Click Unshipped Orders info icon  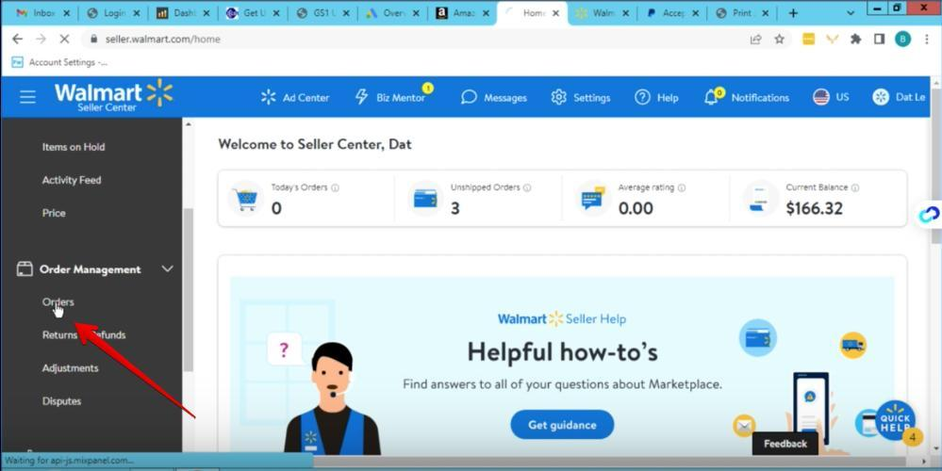[527, 187]
